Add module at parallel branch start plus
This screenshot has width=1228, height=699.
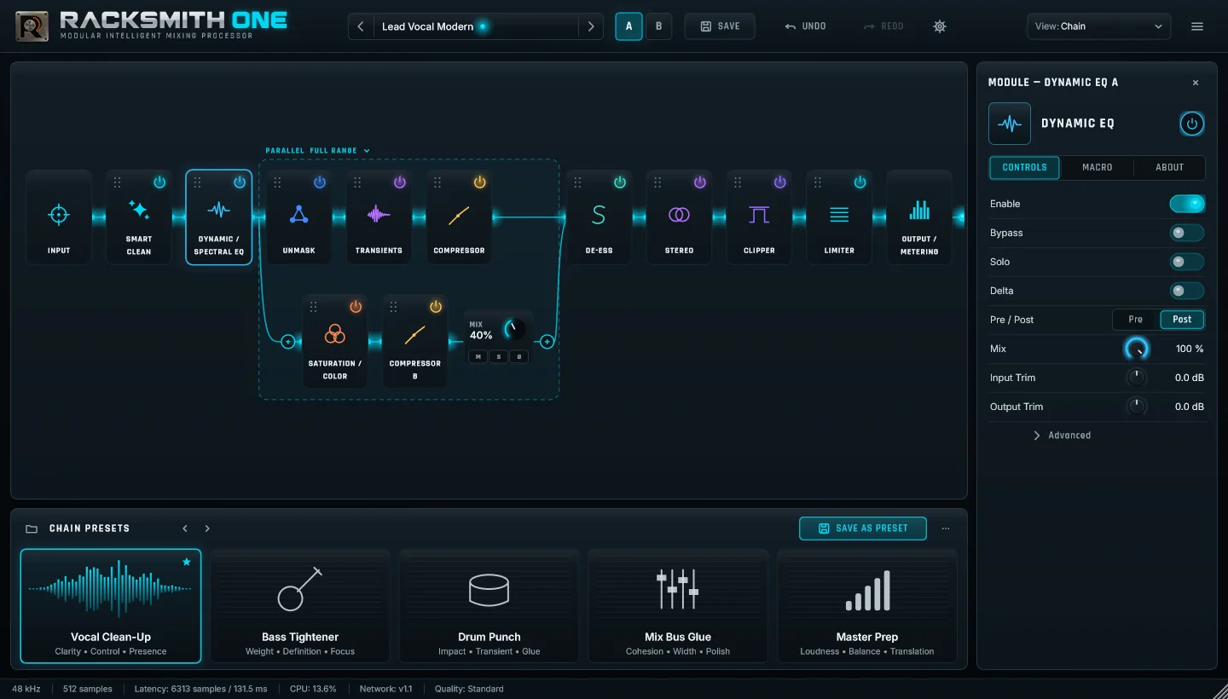pyautogui.click(x=287, y=342)
